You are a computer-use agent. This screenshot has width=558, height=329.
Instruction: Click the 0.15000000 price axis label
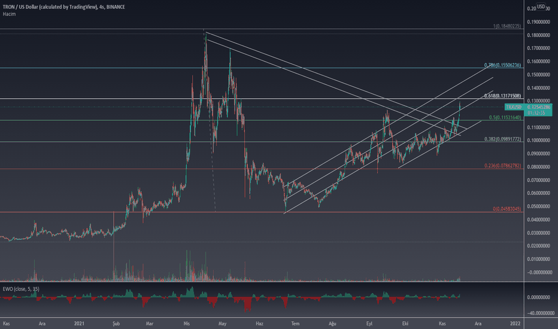(x=539, y=75)
